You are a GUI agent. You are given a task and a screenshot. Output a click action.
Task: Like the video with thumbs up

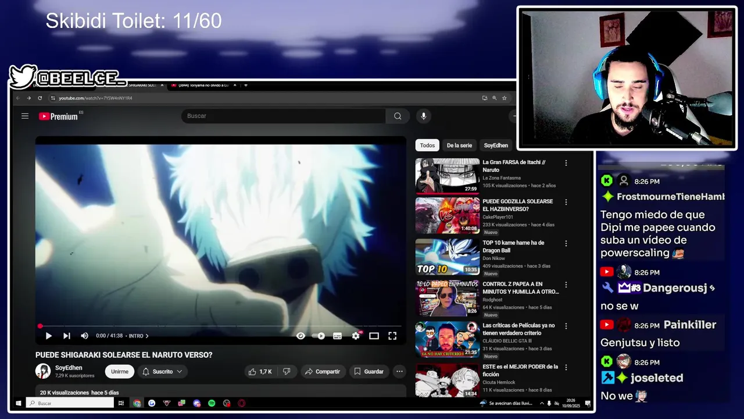pyautogui.click(x=260, y=371)
